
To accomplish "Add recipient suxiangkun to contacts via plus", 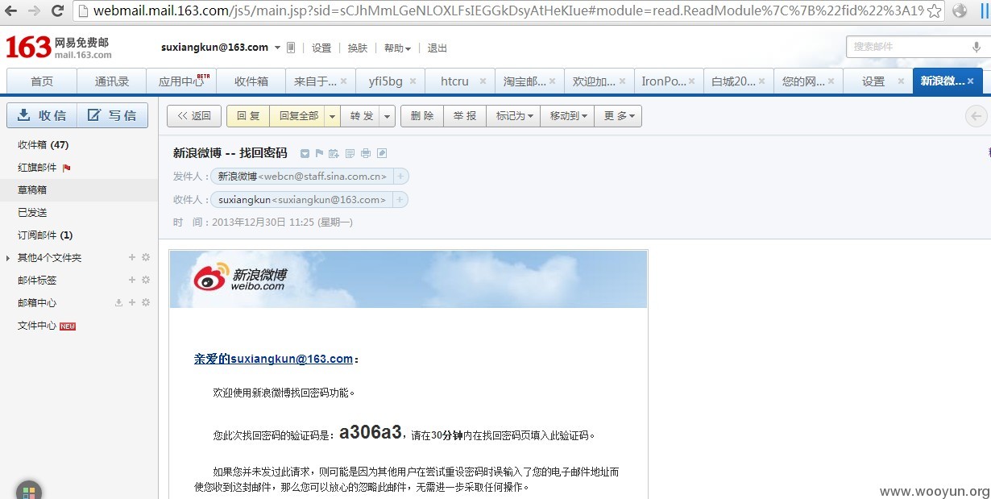I will coord(400,199).
